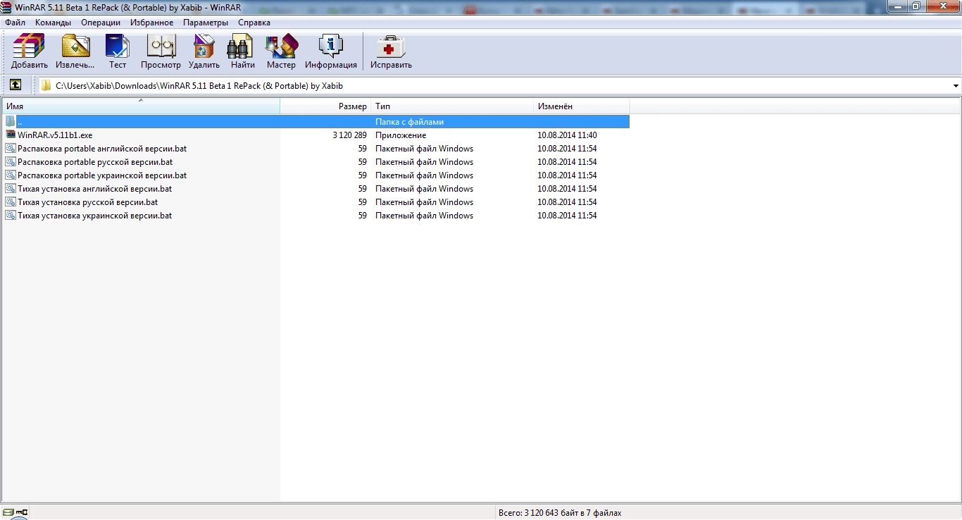
Task: Sort files by the Тип column
Action: pyautogui.click(x=452, y=106)
